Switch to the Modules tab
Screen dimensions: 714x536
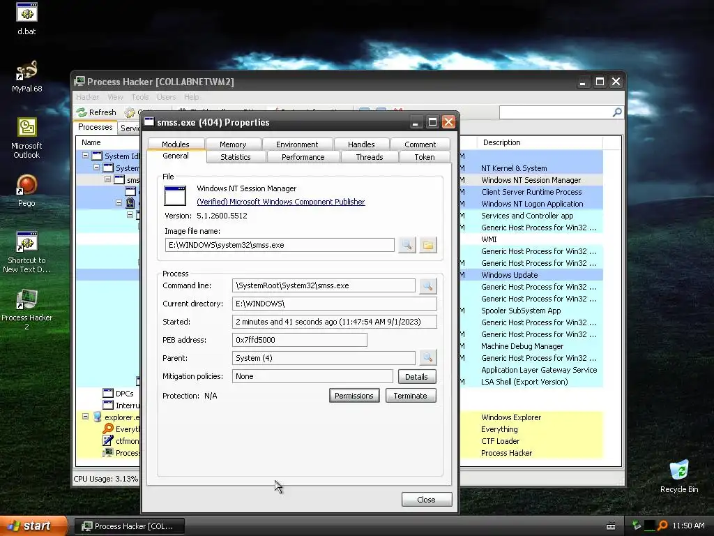tap(175, 144)
